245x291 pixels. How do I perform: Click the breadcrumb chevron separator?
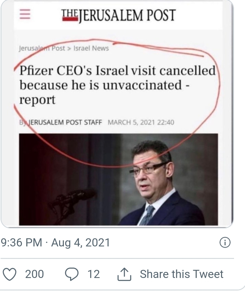[x=69, y=49]
